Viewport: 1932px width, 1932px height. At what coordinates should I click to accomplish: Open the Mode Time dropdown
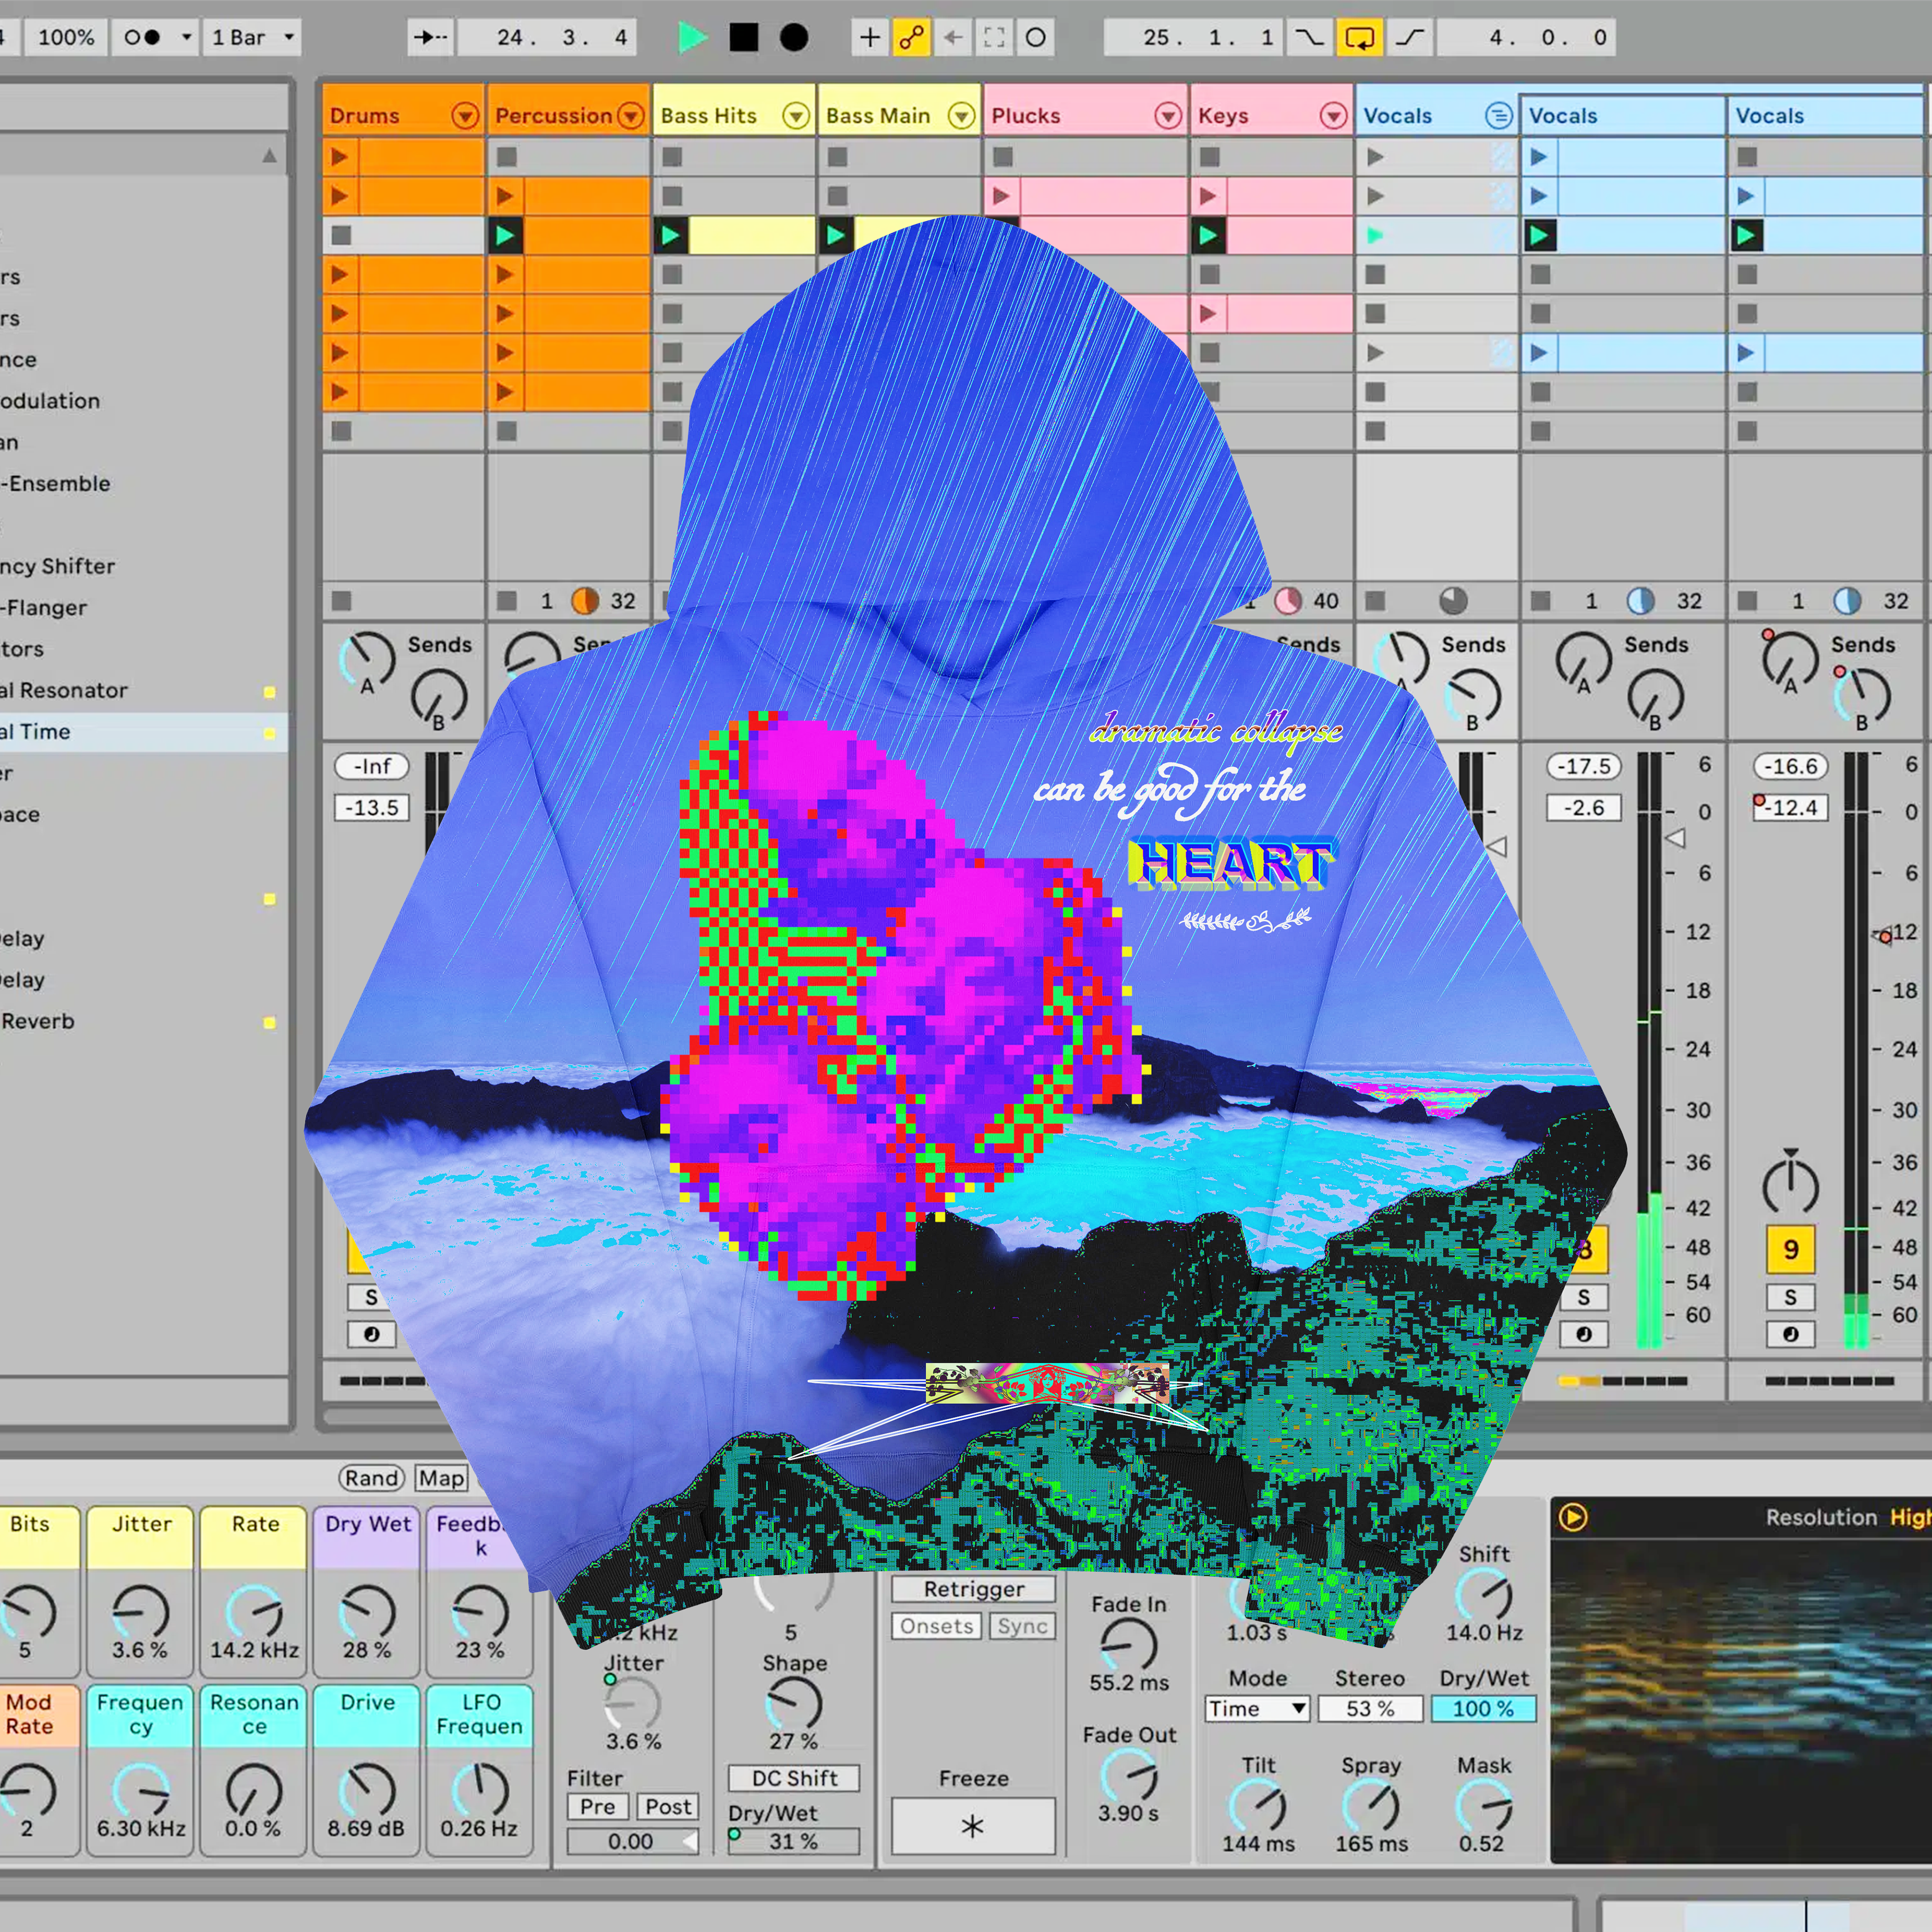[x=1257, y=1708]
